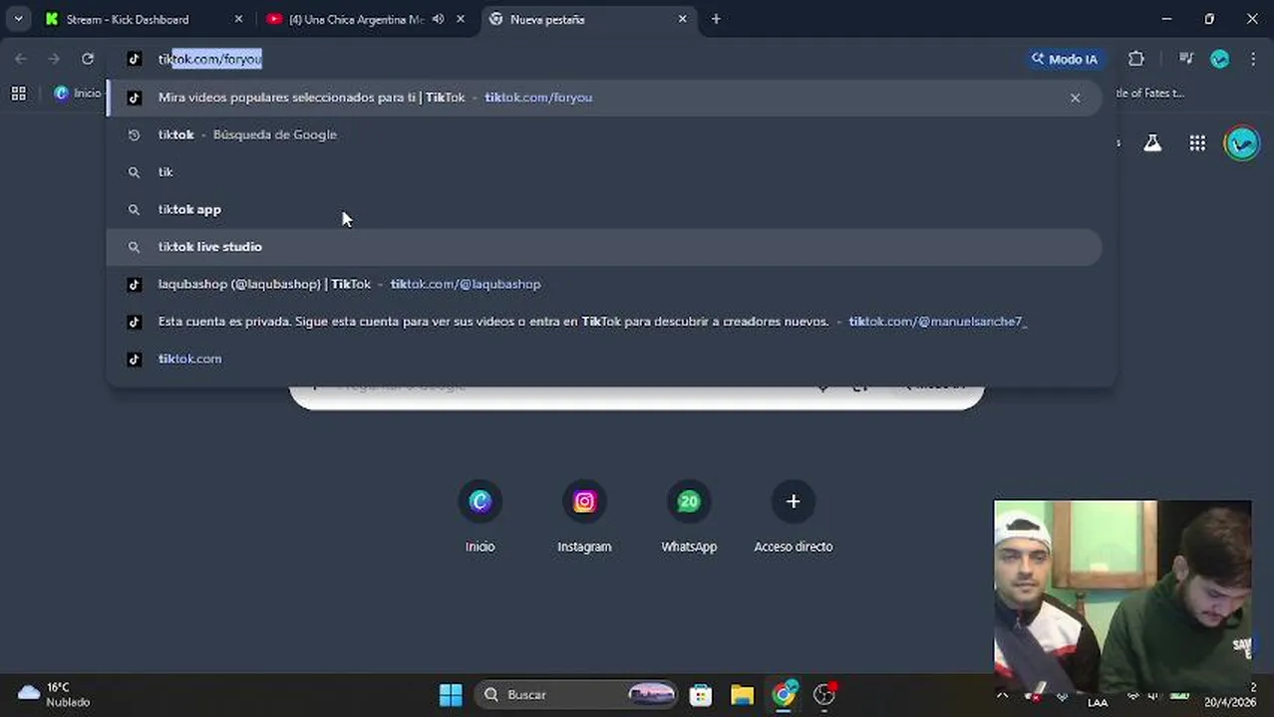Screen dimensions: 1274x717
Task: Open the Chrome profile avatar in toolbar
Action: 1220,59
